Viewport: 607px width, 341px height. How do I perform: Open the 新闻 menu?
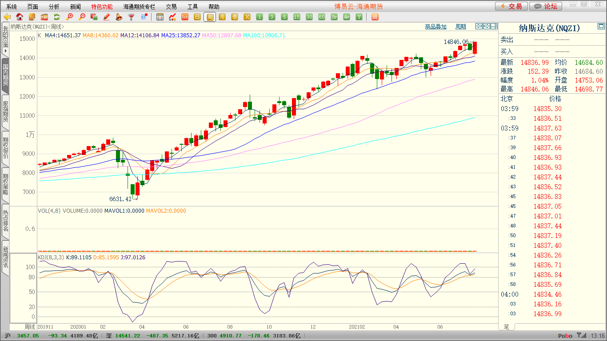pos(76,7)
